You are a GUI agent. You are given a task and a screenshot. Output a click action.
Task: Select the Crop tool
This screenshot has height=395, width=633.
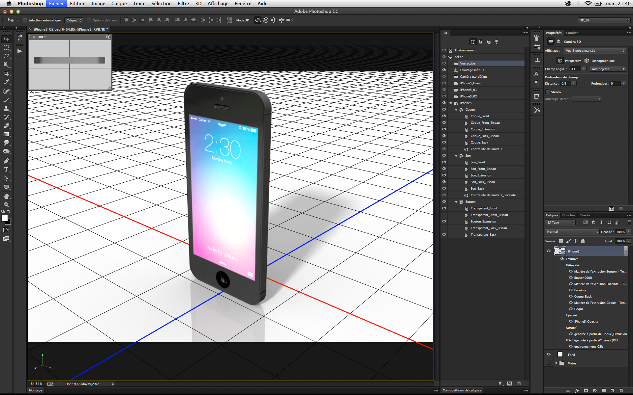click(x=6, y=73)
